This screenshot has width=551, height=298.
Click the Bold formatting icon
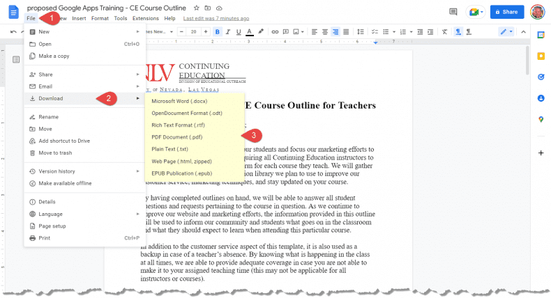[218, 32]
